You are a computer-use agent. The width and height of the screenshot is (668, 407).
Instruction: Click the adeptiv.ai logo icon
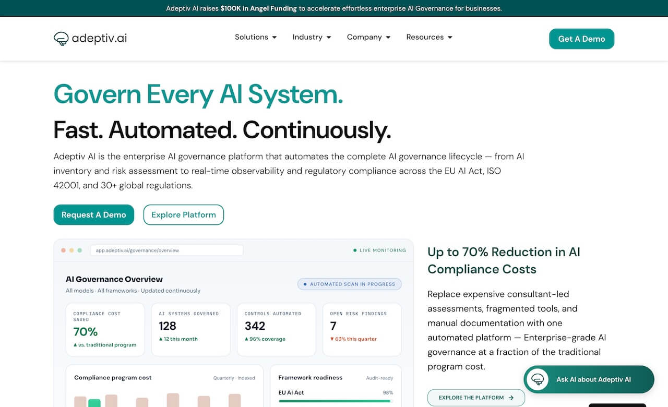61,39
